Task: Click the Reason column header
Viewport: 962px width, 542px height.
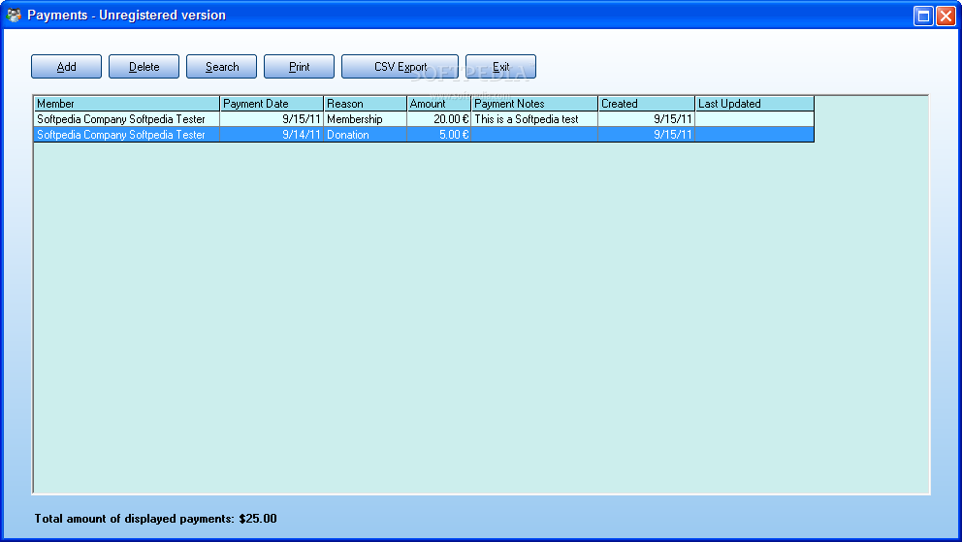Action: pyautogui.click(x=365, y=104)
